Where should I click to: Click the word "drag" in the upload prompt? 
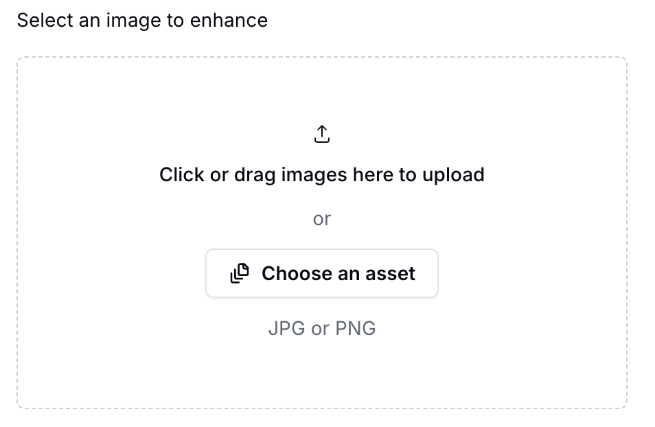coord(255,174)
